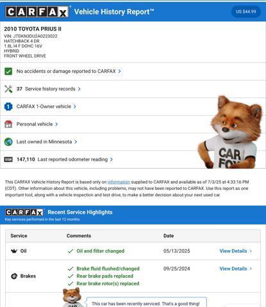Click the FRONT WHEEL DRIVE text
This screenshot has width=266, height=307.
point(25,56)
